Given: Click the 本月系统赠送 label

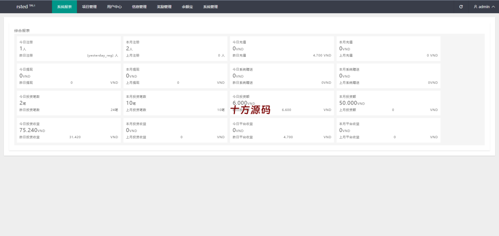Looking at the screenshot, I should (x=349, y=70).
